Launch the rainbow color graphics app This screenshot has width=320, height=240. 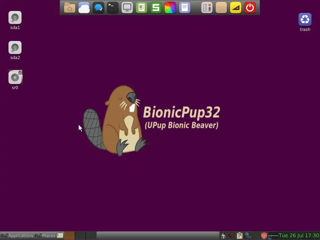(170, 8)
